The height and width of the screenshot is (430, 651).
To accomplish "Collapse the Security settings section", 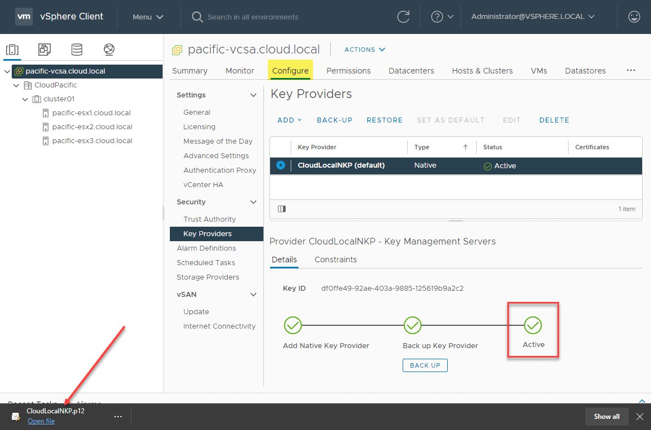I will point(253,202).
